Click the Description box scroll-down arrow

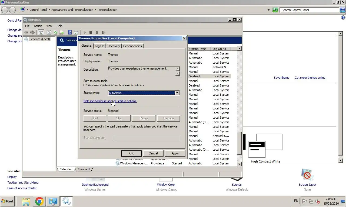tap(177, 73)
